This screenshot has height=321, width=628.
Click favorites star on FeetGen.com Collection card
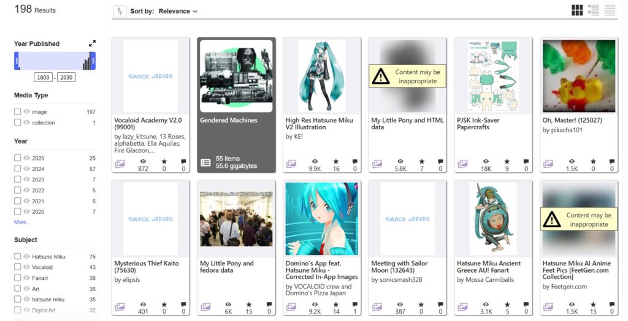tap(593, 304)
